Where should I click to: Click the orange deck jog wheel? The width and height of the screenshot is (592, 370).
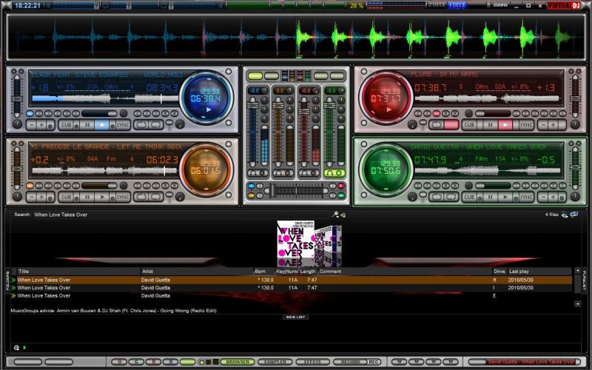tap(206, 170)
